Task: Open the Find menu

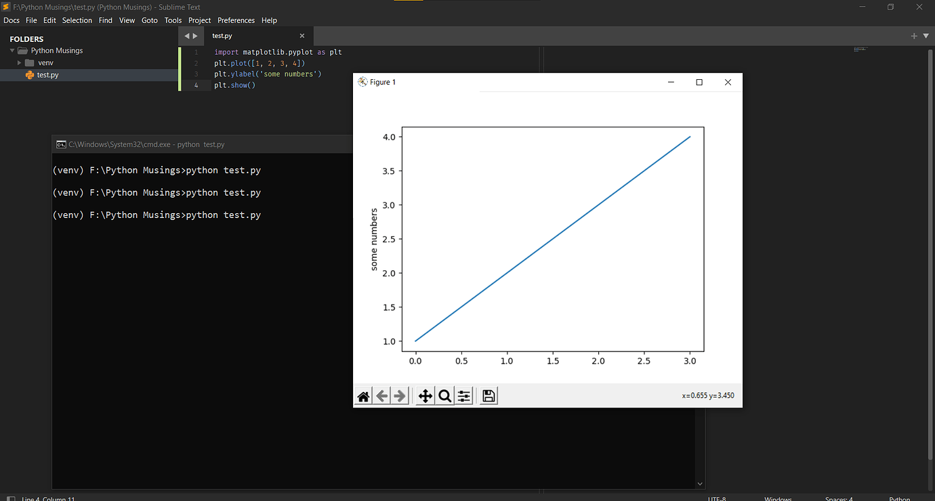Action: point(106,20)
